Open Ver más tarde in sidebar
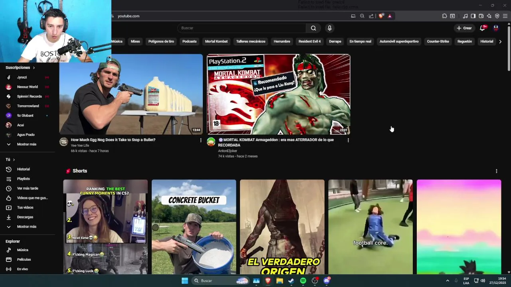This screenshot has height=287, width=511. pyautogui.click(x=27, y=189)
